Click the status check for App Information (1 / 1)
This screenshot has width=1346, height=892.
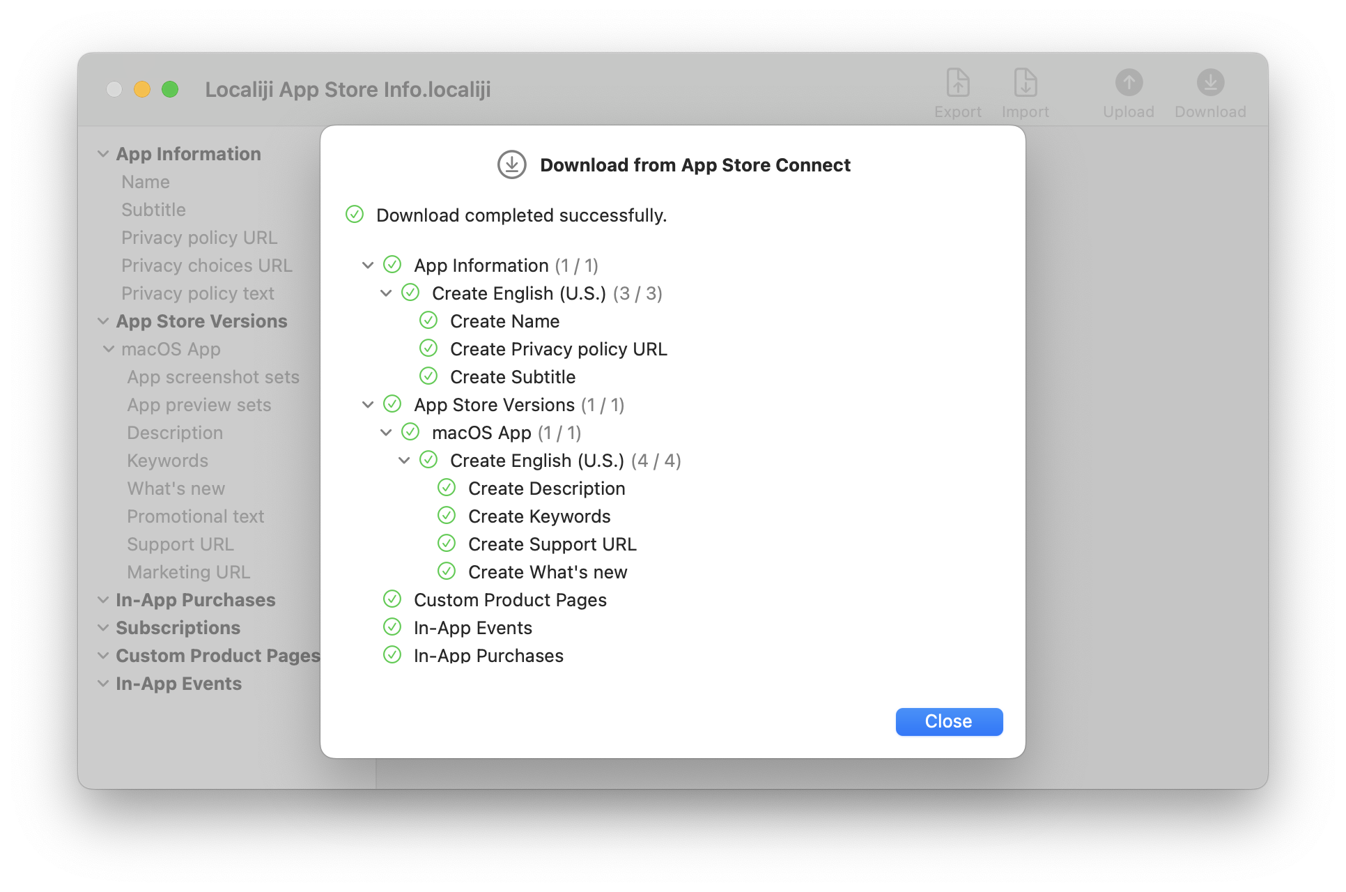tap(392, 265)
